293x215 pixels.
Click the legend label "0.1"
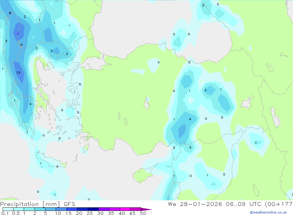pos(5,213)
